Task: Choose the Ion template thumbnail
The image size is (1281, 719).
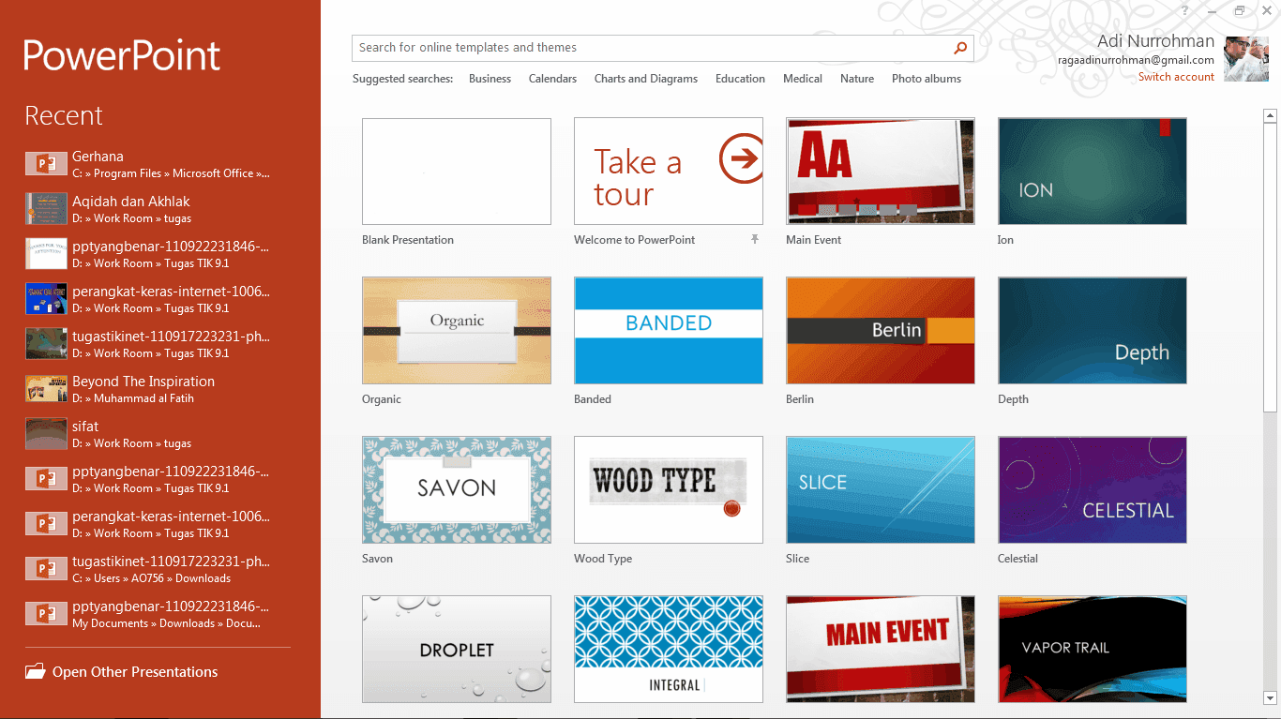Action: (x=1093, y=172)
